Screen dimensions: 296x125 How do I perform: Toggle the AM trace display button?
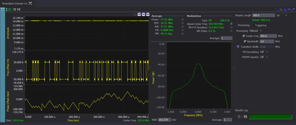[x=139, y=14]
